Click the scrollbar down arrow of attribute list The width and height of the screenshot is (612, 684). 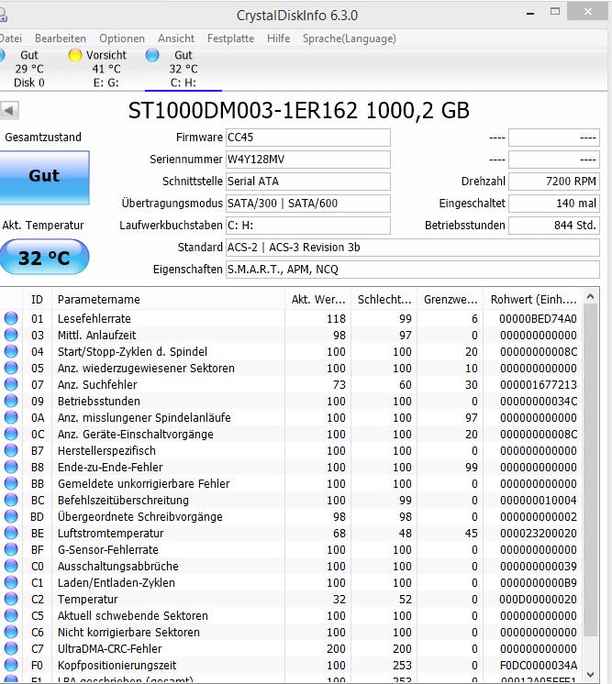pyautogui.click(x=591, y=675)
